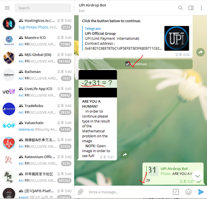This screenshot has width=207, height=199.
Task: Click the APIS Korea avatar
Action: (x=9, y=193)
